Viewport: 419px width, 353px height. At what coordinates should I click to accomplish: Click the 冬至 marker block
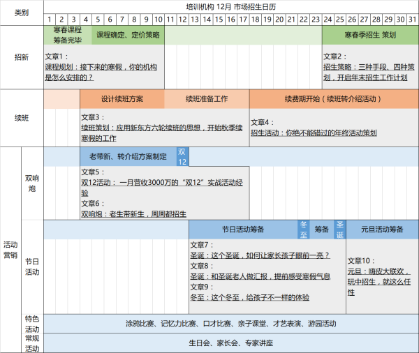pyautogui.click(x=304, y=230)
